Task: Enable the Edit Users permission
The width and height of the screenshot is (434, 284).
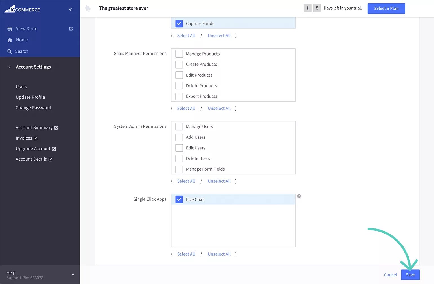Action: (179, 148)
